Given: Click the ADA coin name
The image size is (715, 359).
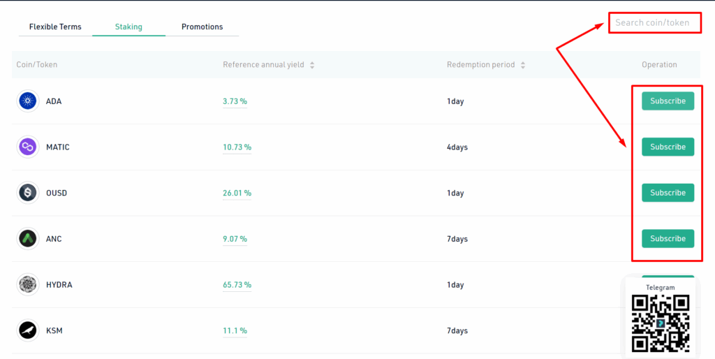Looking at the screenshot, I should pyautogui.click(x=54, y=101).
